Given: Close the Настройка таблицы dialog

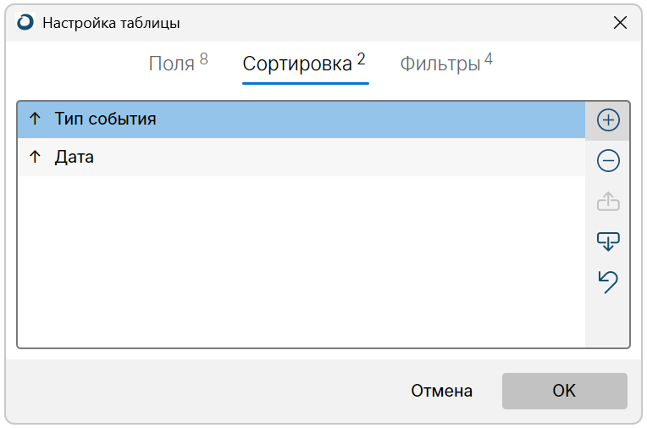Looking at the screenshot, I should click(620, 23).
